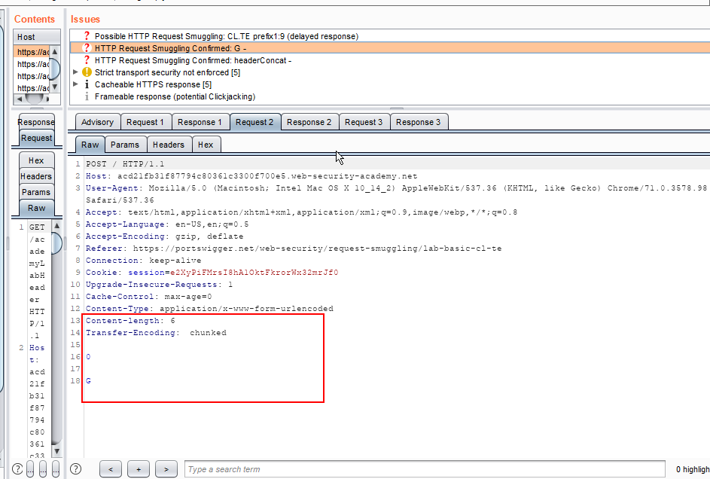Click left arrow of Contents horizontal scrollbar
The width and height of the screenshot is (710, 479).
pyautogui.click(x=19, y=99)
